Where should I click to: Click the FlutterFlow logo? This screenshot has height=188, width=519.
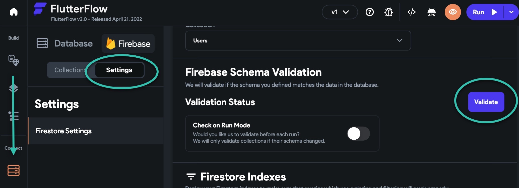coord(40,9)
